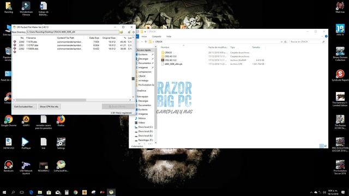Open the address bar history dropdown
The image size is (349, 196).
pos(281,42)
